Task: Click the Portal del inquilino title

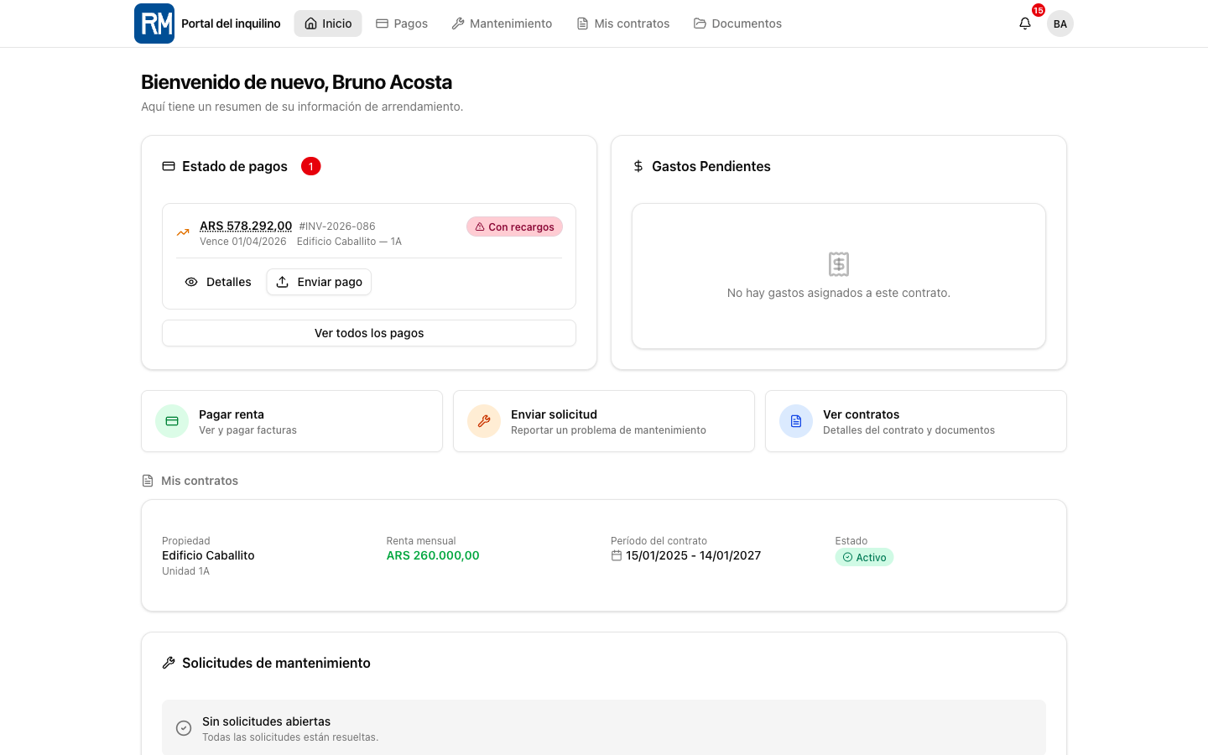Action: tap(231, 23)
